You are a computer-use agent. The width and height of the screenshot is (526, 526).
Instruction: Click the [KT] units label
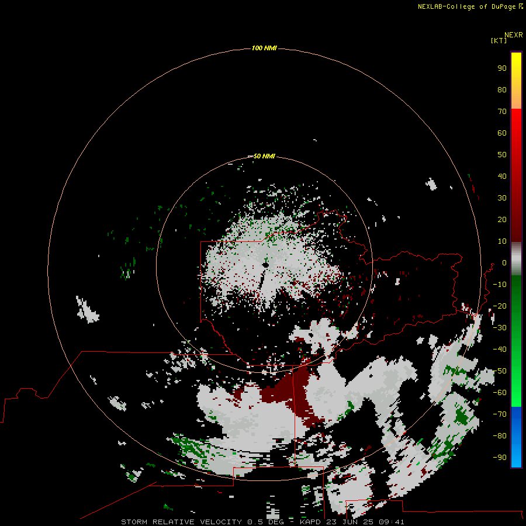tap(499, 40)
